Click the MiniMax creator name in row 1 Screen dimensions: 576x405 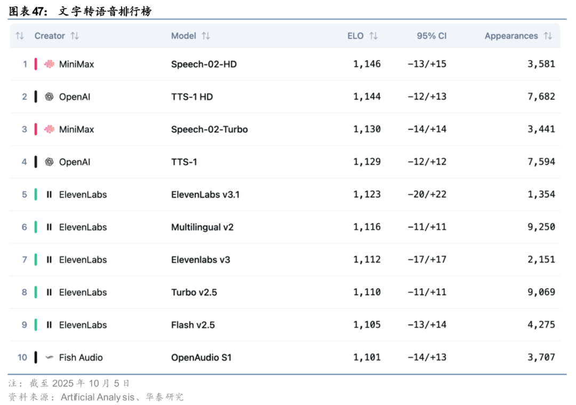76,65
